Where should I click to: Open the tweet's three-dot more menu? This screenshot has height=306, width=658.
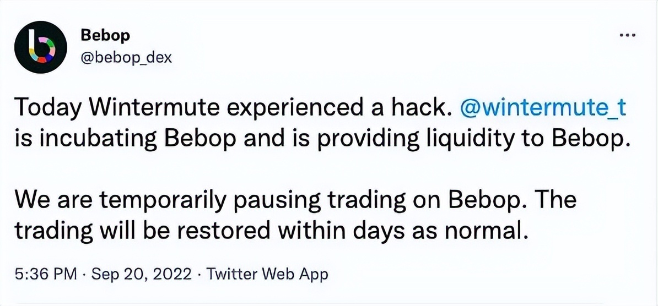click(x=628, y=34)
